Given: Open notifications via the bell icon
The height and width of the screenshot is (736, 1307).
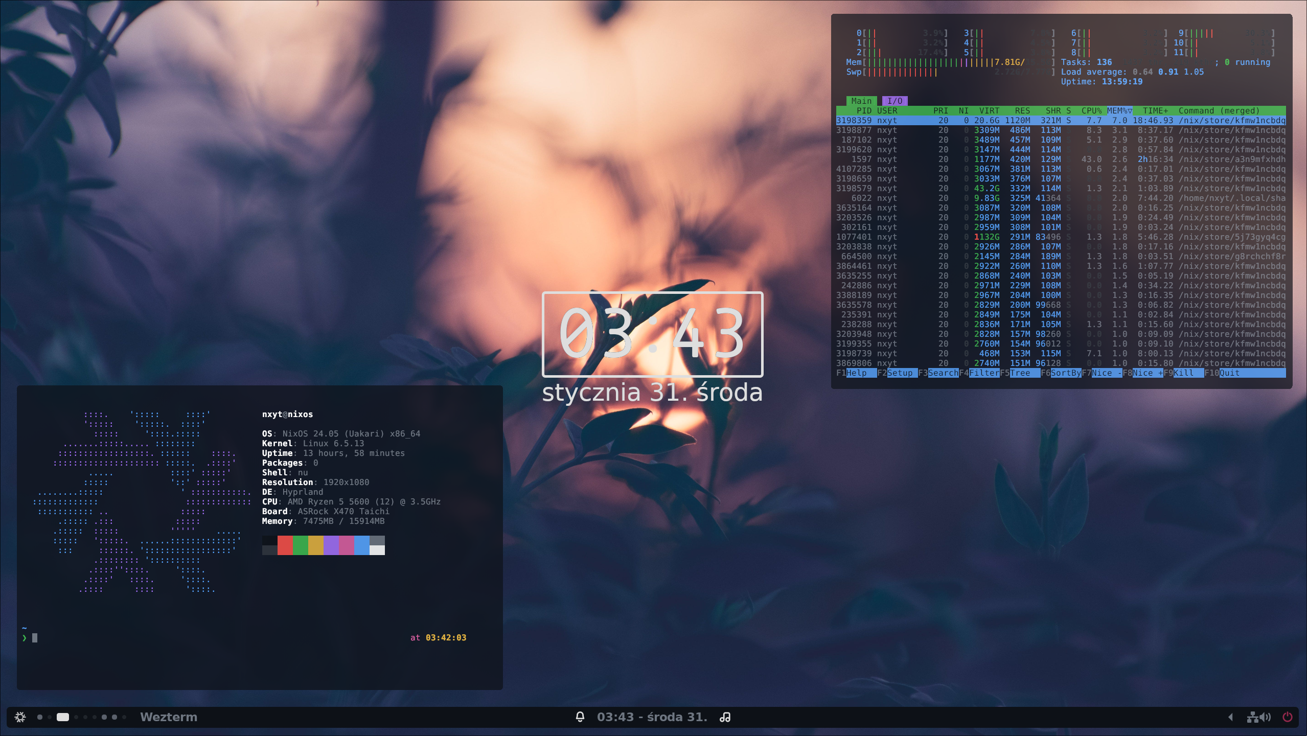Looking at the screenshot, I should (580, 717).
